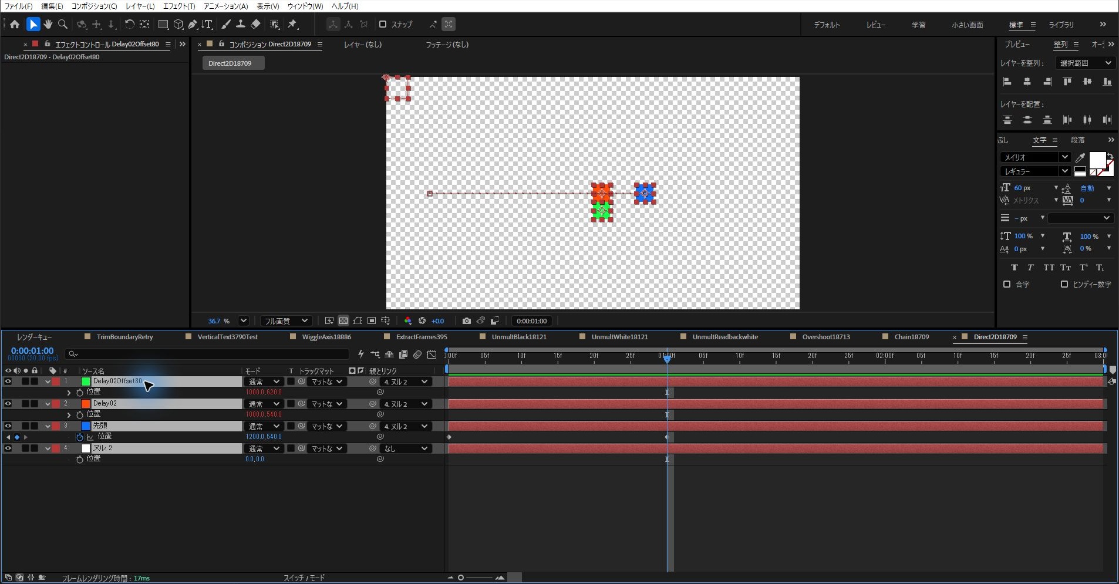
Task: Select the Puppet Pin tool
Action: click(292, 24)
